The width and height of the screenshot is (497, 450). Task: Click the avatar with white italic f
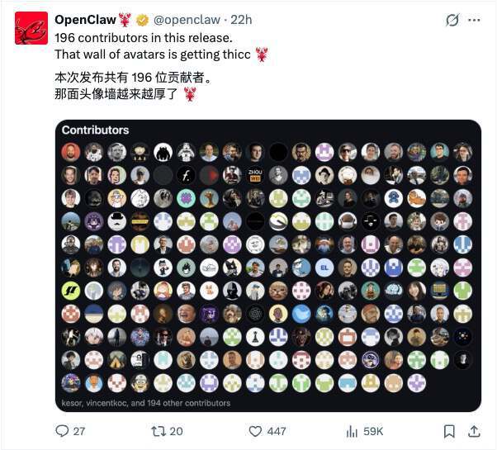click(x=186, y=175)
